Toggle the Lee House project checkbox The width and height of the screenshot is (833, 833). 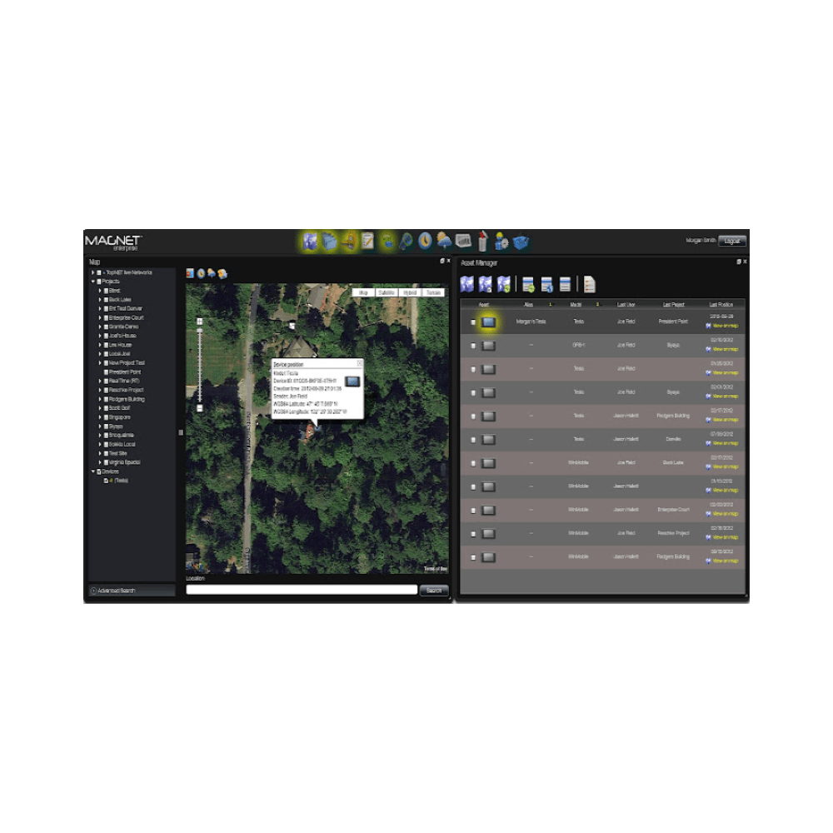[106, 346]
